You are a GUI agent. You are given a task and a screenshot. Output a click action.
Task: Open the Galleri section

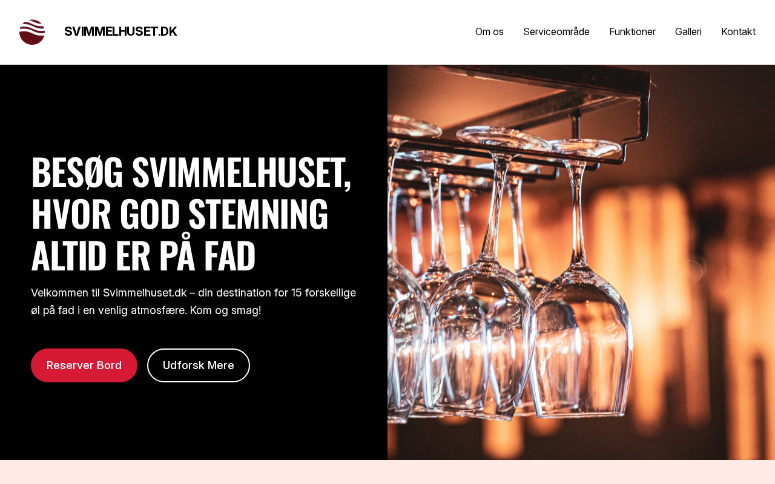[688, 31]
